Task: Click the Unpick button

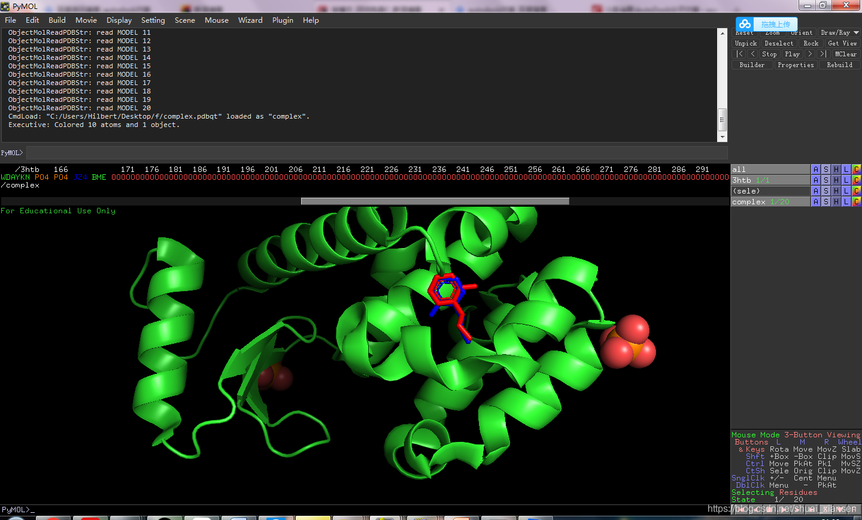Action: point(746,43)
